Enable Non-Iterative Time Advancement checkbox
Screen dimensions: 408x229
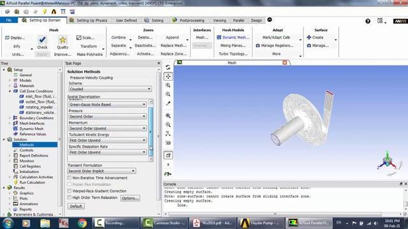69,178
